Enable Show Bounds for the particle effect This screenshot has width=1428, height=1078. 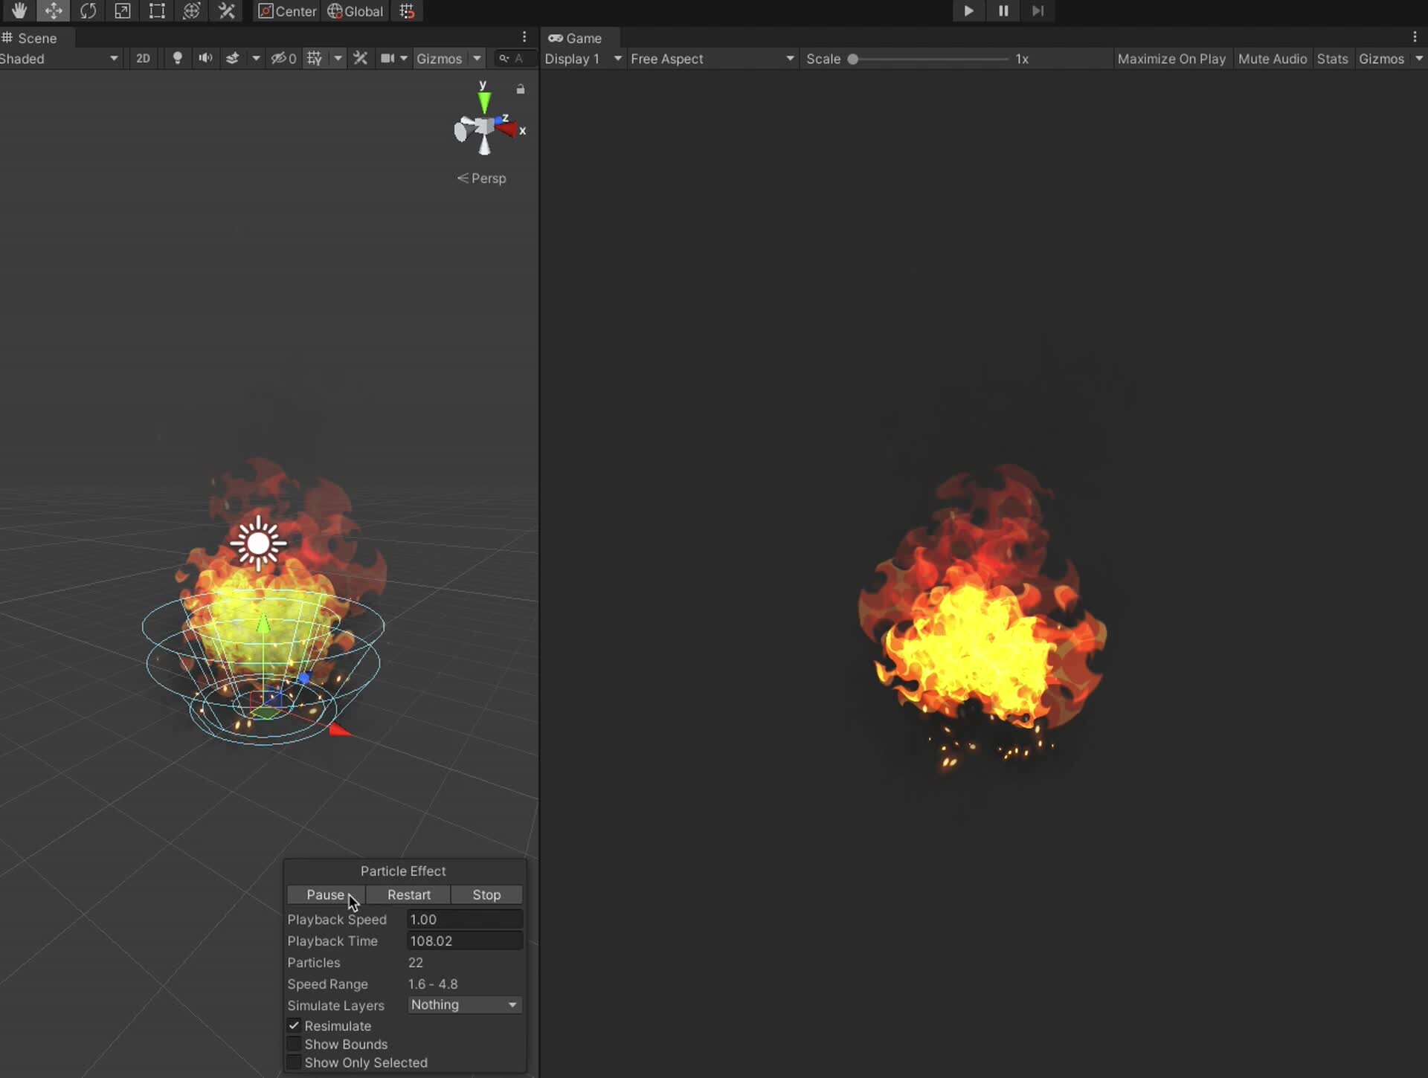[x=295, y=1044]
